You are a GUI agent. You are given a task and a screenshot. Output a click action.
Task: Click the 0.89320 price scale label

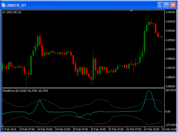[170, 12]
